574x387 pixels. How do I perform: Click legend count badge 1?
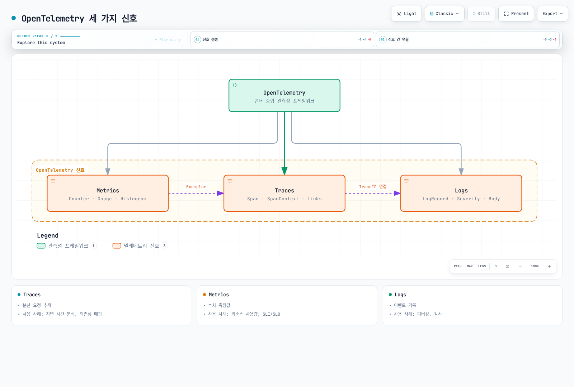point(93,246)
